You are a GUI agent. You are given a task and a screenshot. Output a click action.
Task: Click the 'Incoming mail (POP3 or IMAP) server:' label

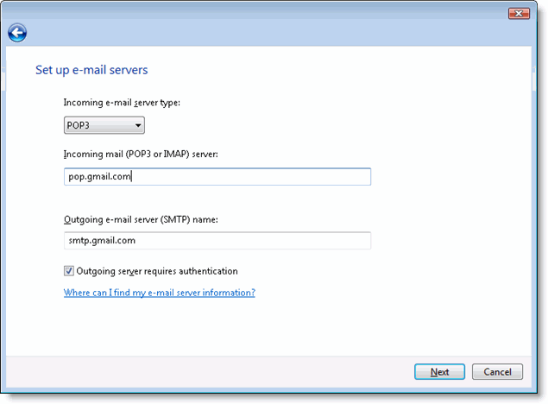click(141, 154)
